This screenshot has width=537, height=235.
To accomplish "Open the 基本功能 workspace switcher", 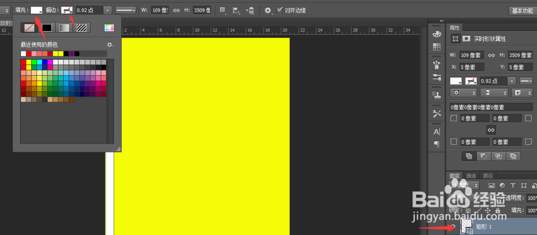I will pyautogui.click(x=523, y=10).
